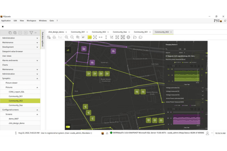This screenshot has width=227, height=151.
Task: Select demo_0607 under Screens
Action: coord(20,119)
